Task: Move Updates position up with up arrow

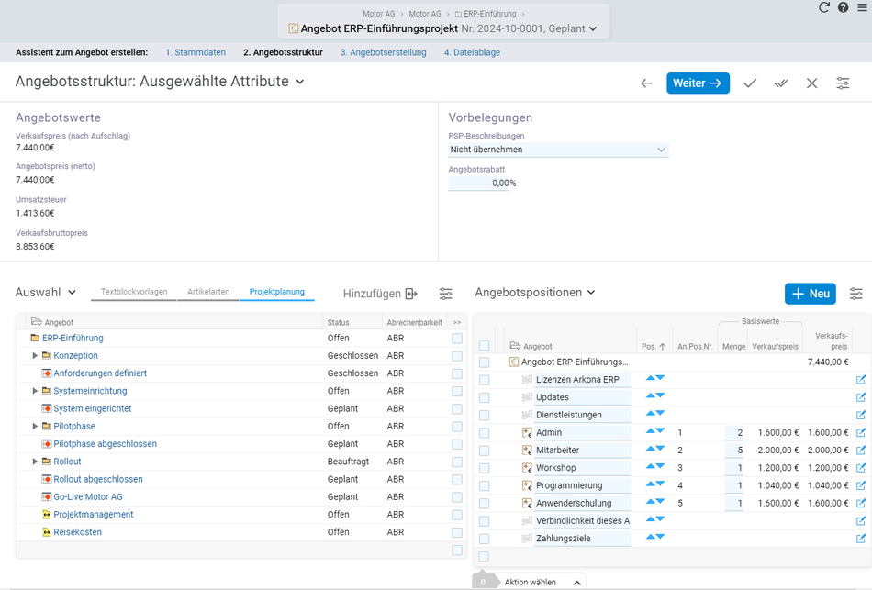Action: [650, 395]
